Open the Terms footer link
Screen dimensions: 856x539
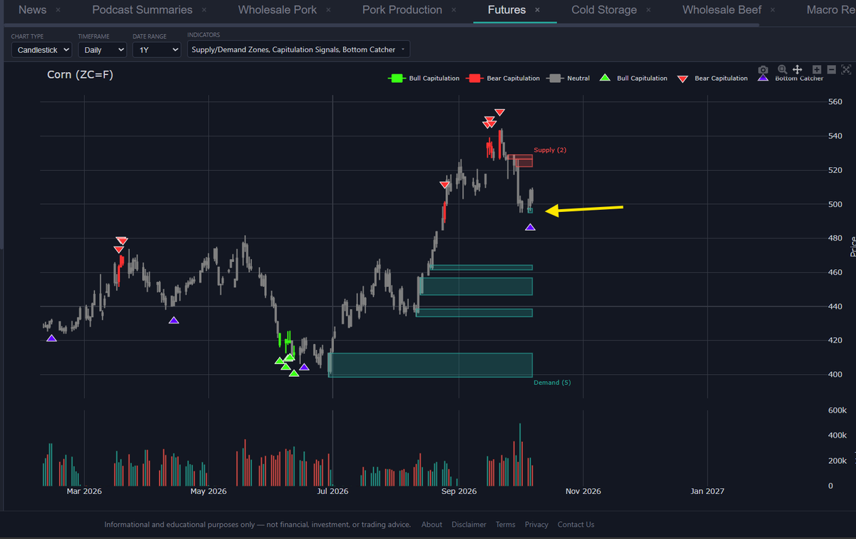(x=505, y=525)
